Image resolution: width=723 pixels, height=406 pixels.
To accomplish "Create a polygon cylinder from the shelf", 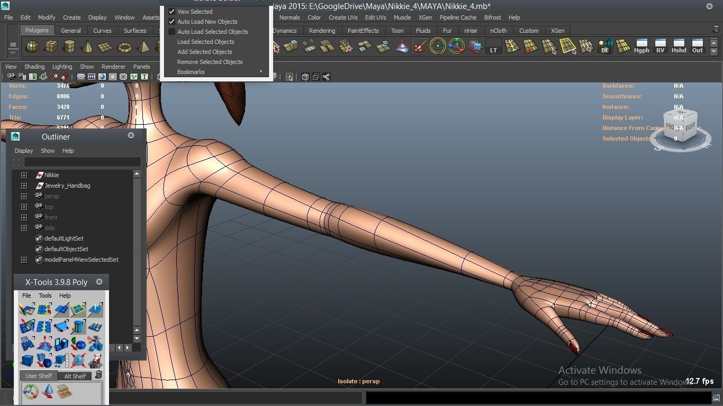I will [x=69, y=47].
